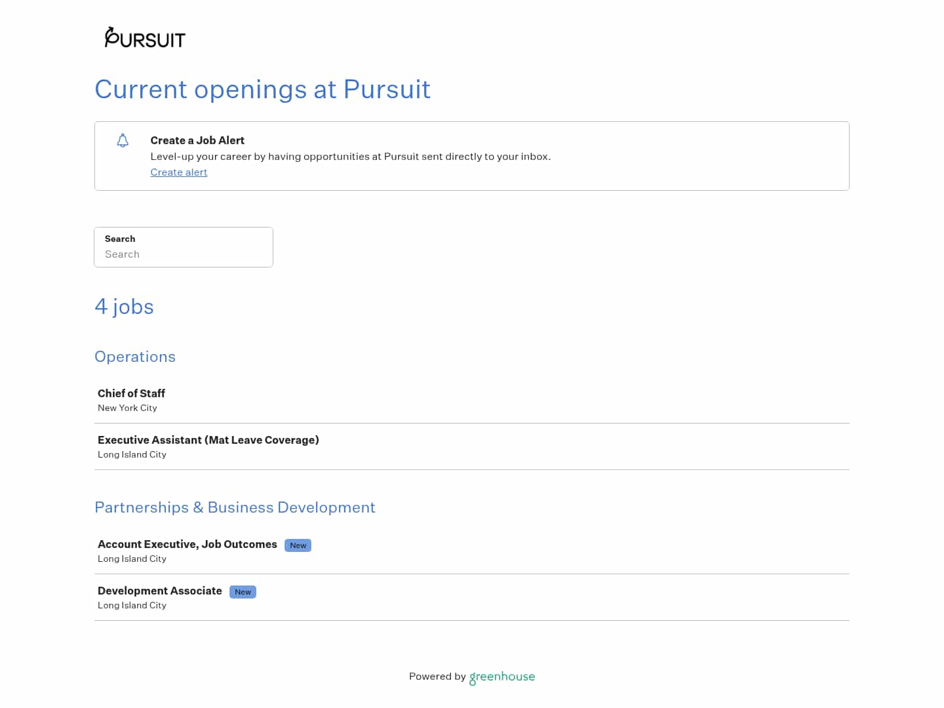This screenshot has height=708, width=944.
Task: Click the 'Powered by' footer text
Action: (437, 677)
